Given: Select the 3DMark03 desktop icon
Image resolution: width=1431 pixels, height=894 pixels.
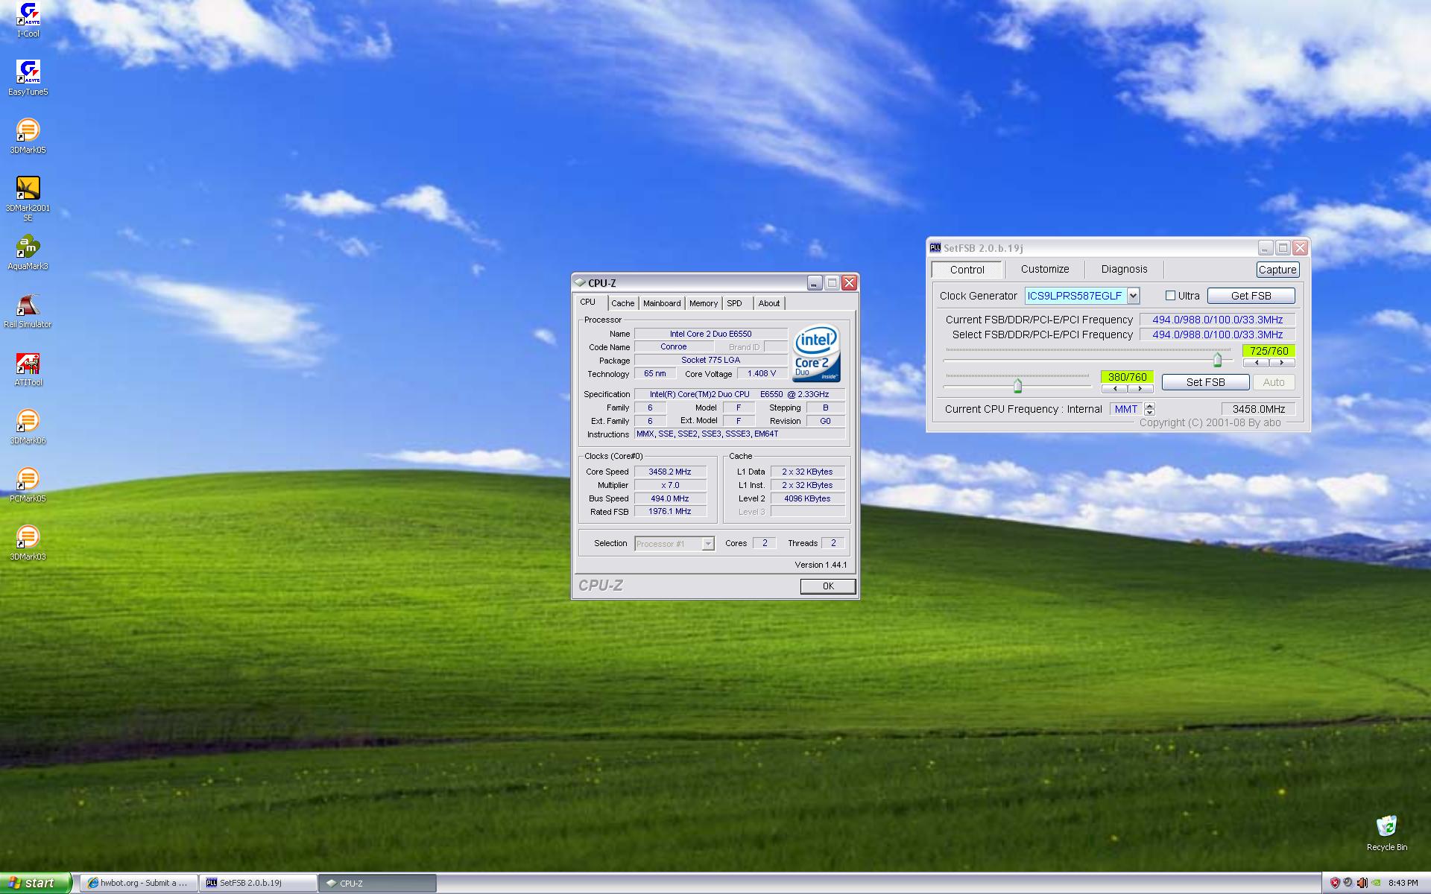Looking at the screenshot, I should (28, 543).
